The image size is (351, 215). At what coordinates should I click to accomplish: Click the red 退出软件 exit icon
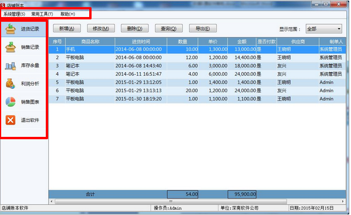click(x=11, y=120)
